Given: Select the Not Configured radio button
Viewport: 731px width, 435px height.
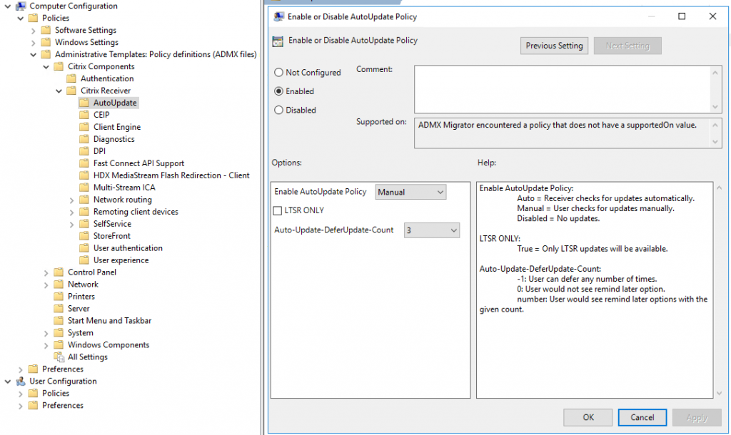Looking at the screenshot, I should [x=279, y=72].
